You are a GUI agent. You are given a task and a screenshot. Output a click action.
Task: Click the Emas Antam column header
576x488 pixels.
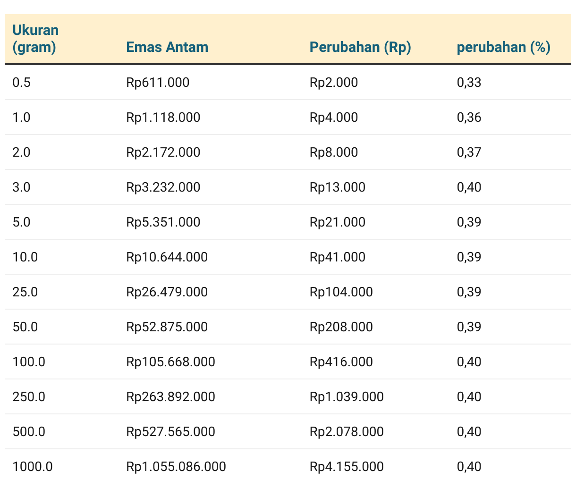click(x=167, y=47)
